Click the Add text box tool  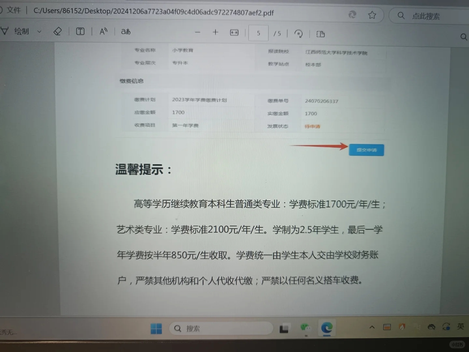tap(80, 31)
